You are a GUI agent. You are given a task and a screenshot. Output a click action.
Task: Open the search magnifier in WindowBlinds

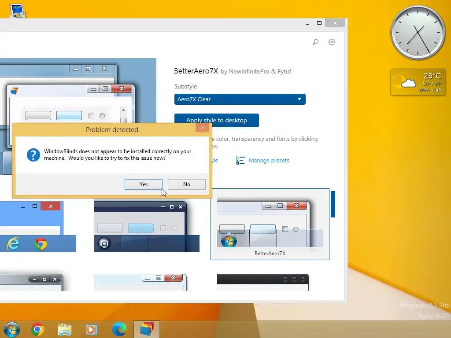point(315,42)
